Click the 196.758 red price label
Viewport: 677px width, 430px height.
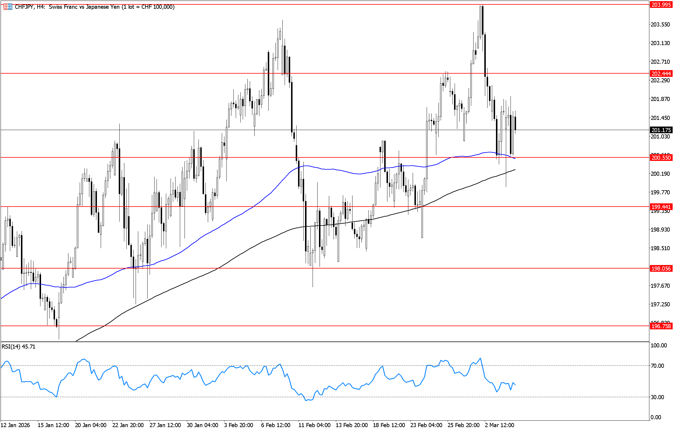[661, 326]
